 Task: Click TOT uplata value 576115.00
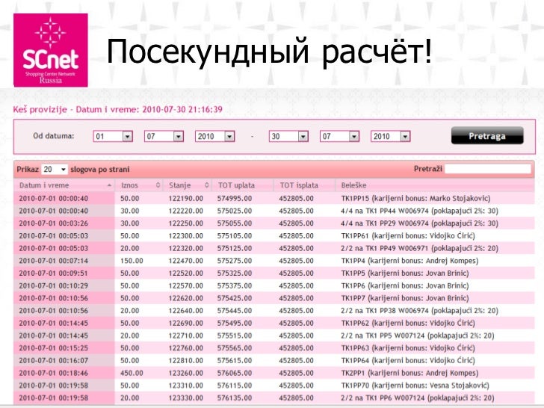point(235,386)
